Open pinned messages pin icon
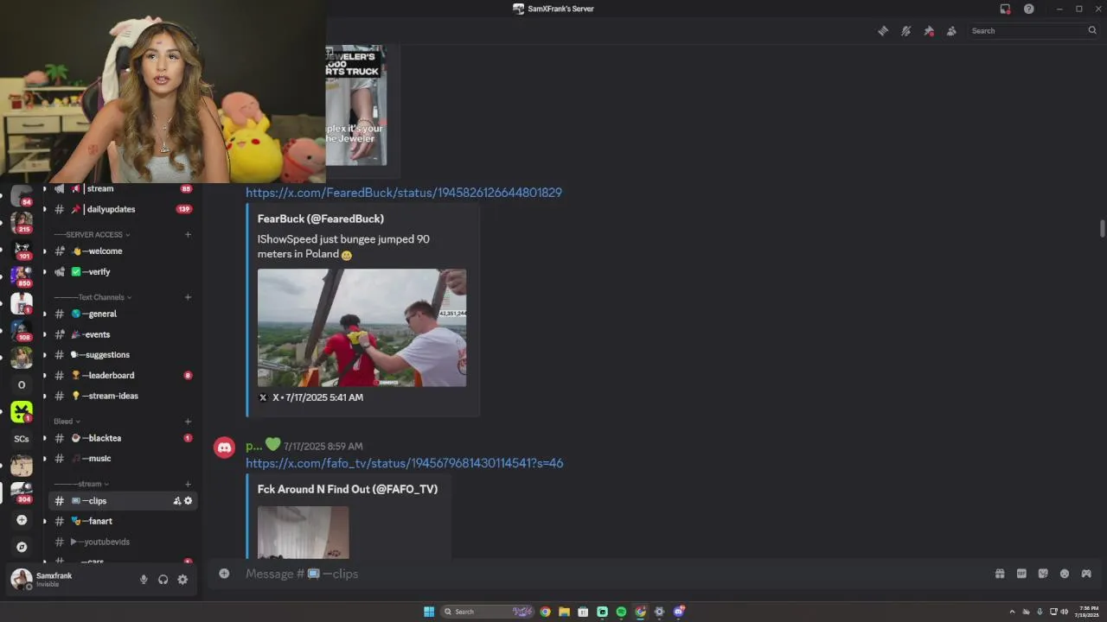The height and width of the screenshot is (622, 1107). point(929,31)
